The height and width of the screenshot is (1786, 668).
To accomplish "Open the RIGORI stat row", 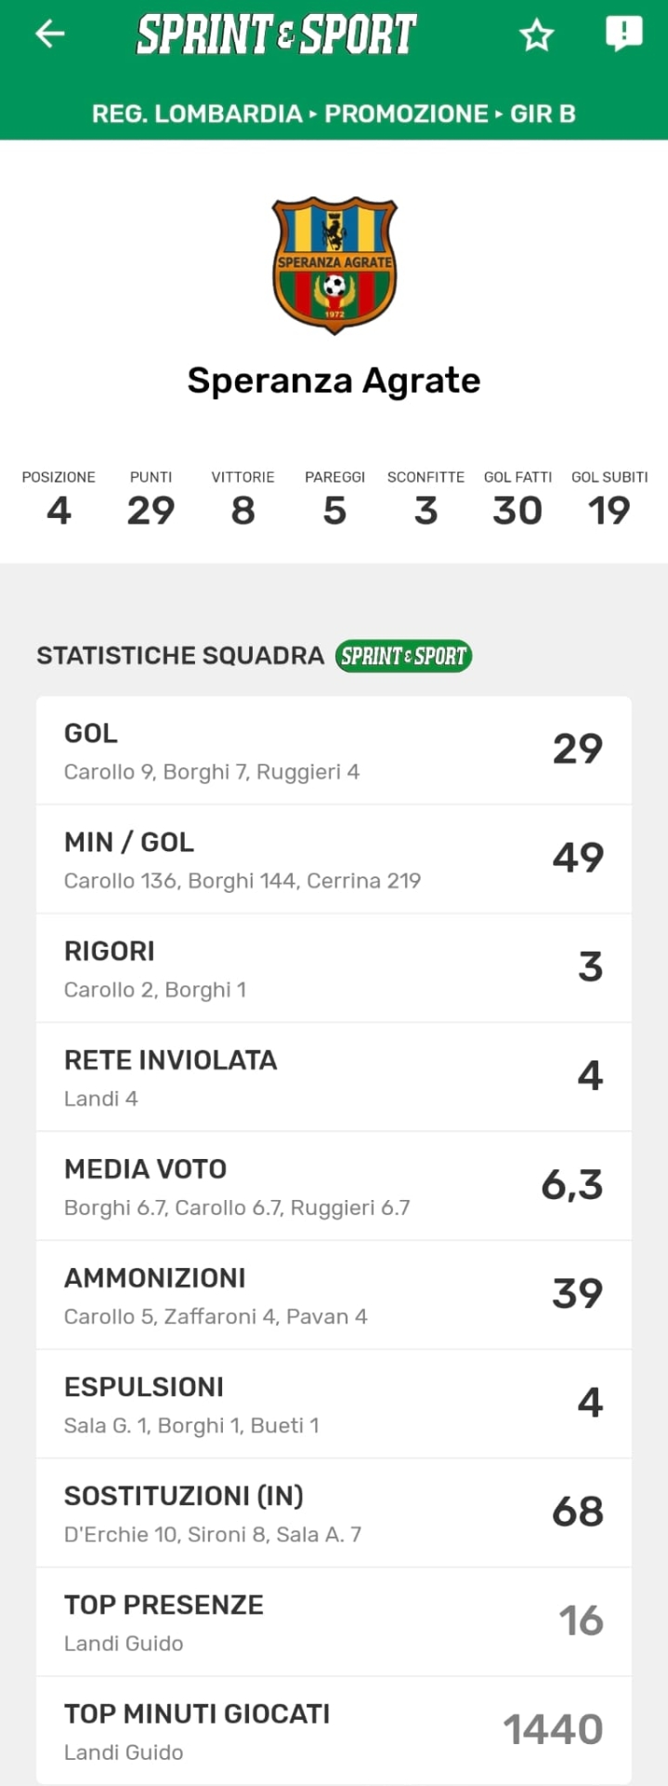I will point(334,968).
